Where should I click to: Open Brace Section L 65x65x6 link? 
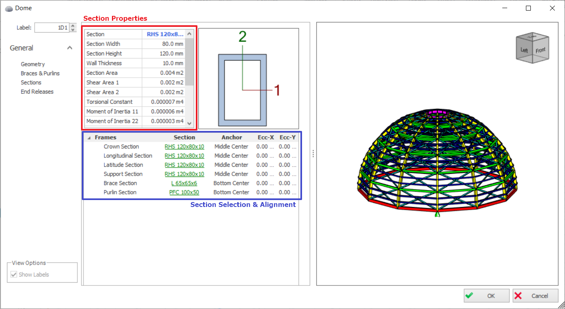(184, 183)
